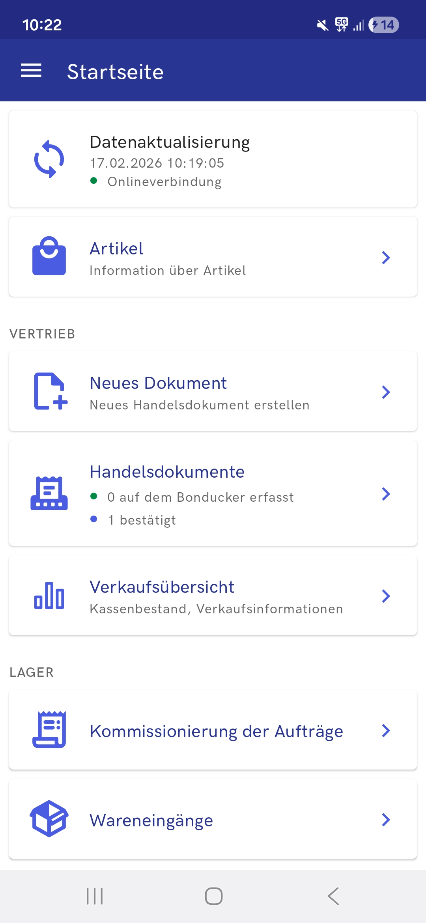Expand Handelsdokumente with the chevron arrow
Viewport: 426px width, 923px height.
386,494
